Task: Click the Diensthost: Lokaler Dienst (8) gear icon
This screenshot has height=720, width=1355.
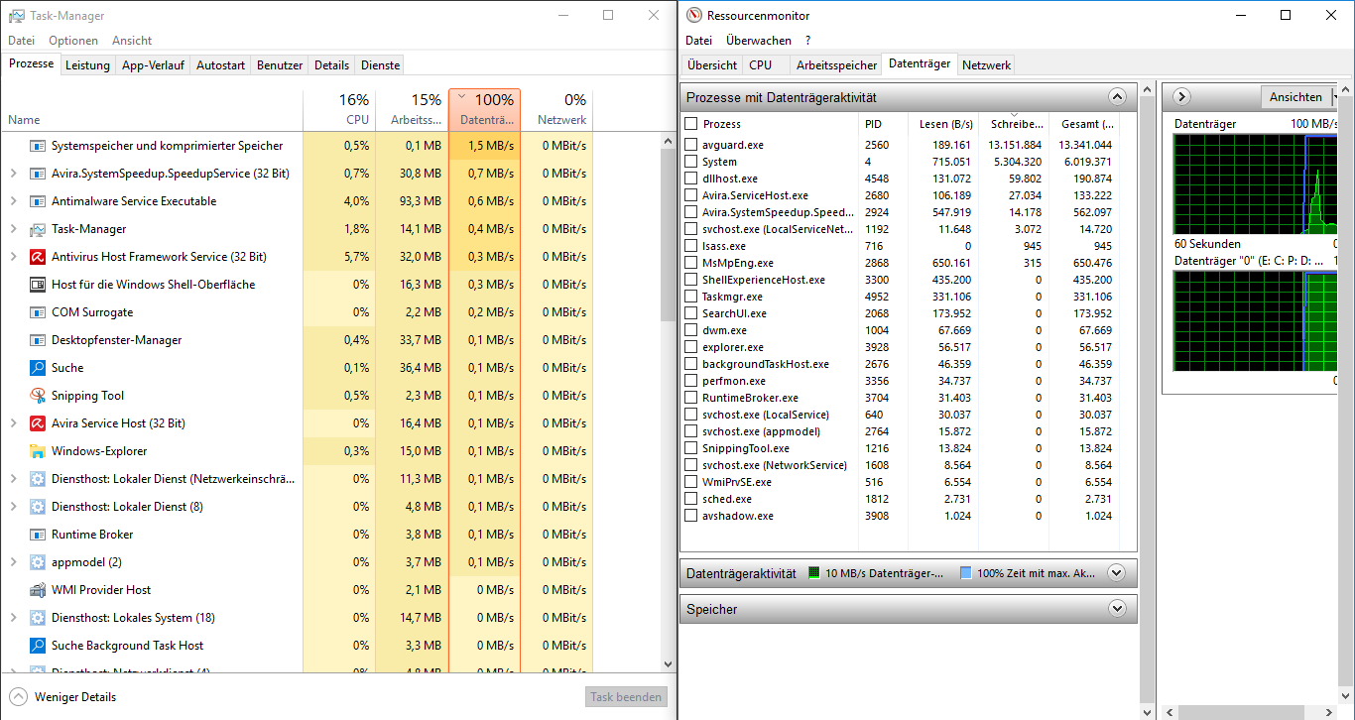Action: [x=38, y=507]
